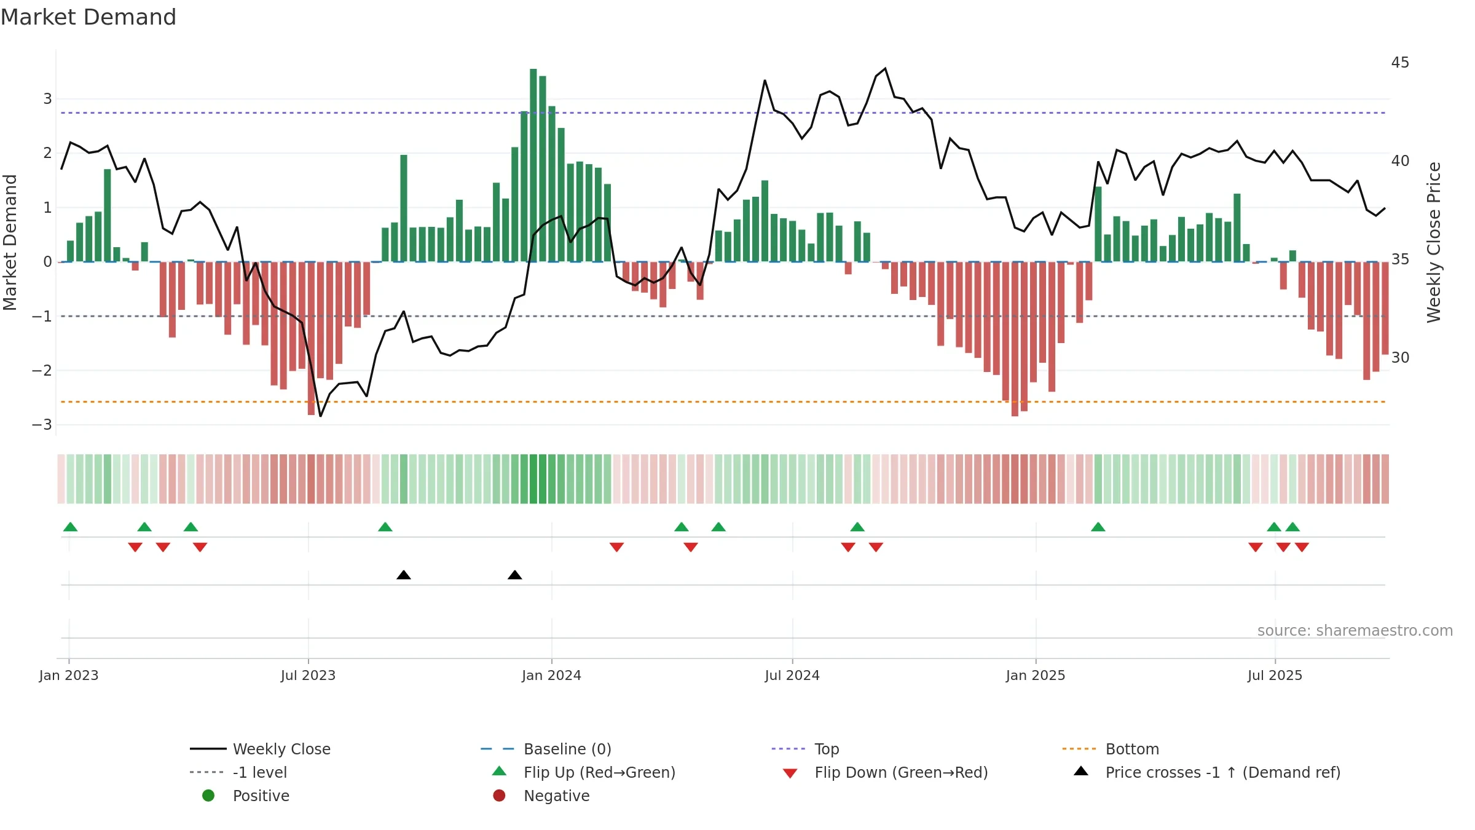Viewport: 1475px width, 830px height.
Task: Toggle the Negative legend entry
Action: click(x=541, y=796)
